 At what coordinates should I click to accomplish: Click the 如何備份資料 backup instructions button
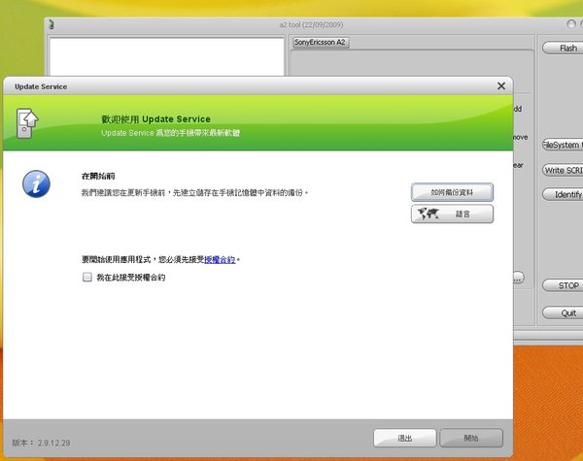coord(452,192)
